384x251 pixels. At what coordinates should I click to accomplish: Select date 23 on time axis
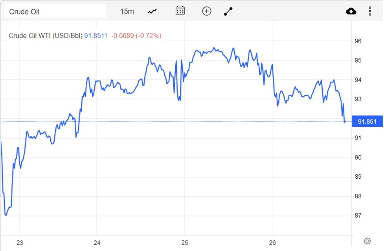coord(20,243)
